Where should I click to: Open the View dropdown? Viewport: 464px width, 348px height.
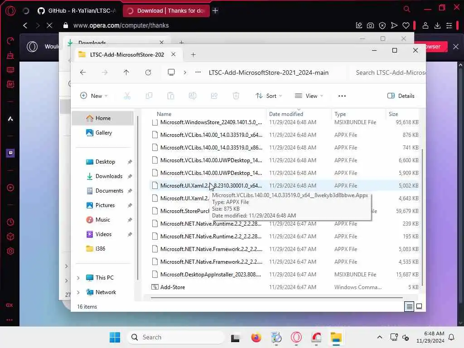(x=309, y=96)
